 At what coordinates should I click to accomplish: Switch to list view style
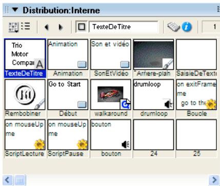point(26,26)
